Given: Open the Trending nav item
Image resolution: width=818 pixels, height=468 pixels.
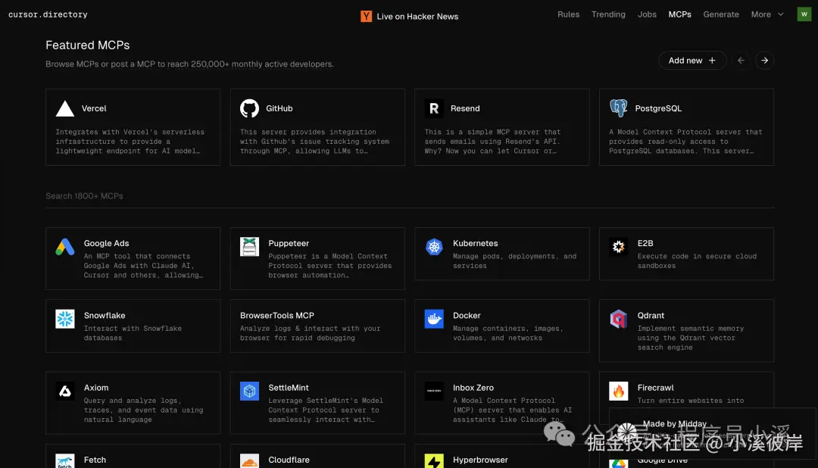Looking at the screenshot, I should point(608,14).
